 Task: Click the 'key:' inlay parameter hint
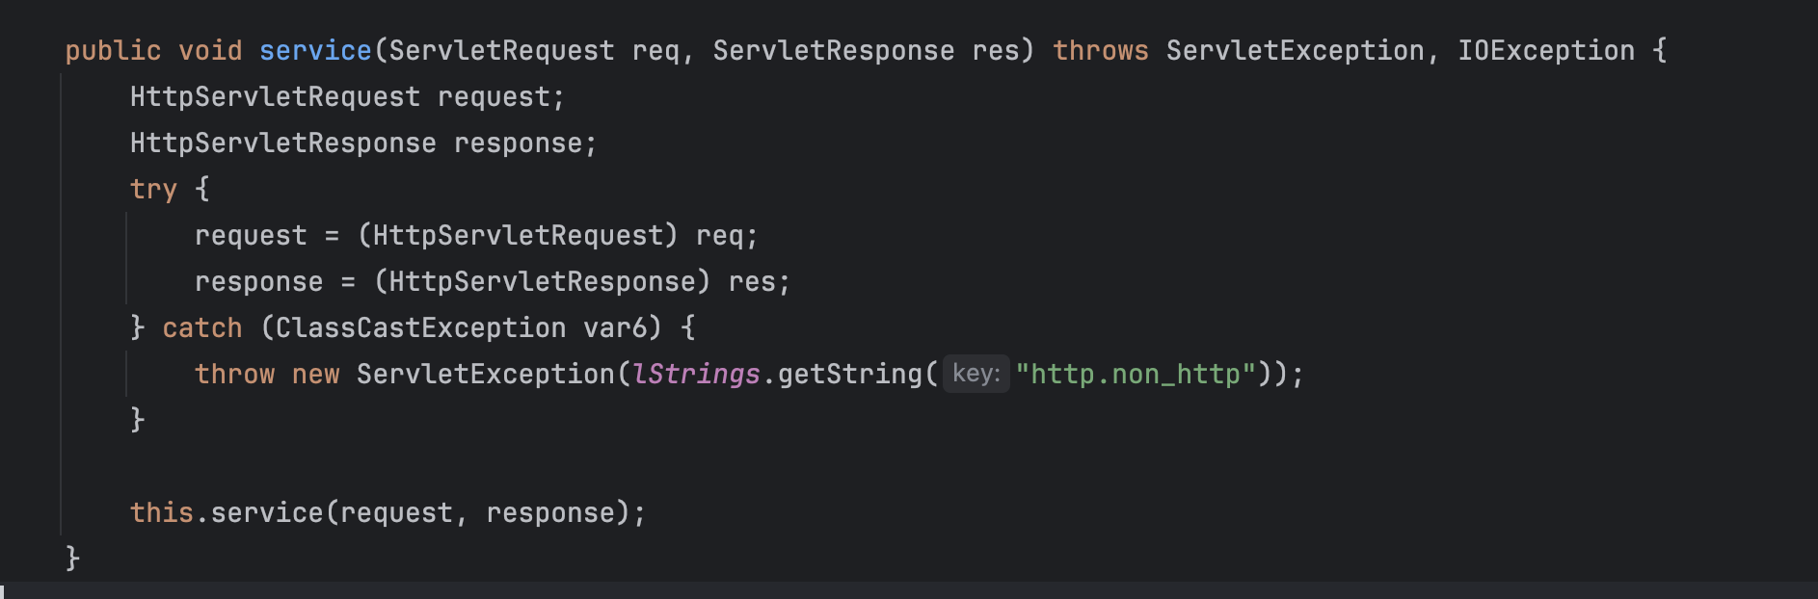pos(976,374)
